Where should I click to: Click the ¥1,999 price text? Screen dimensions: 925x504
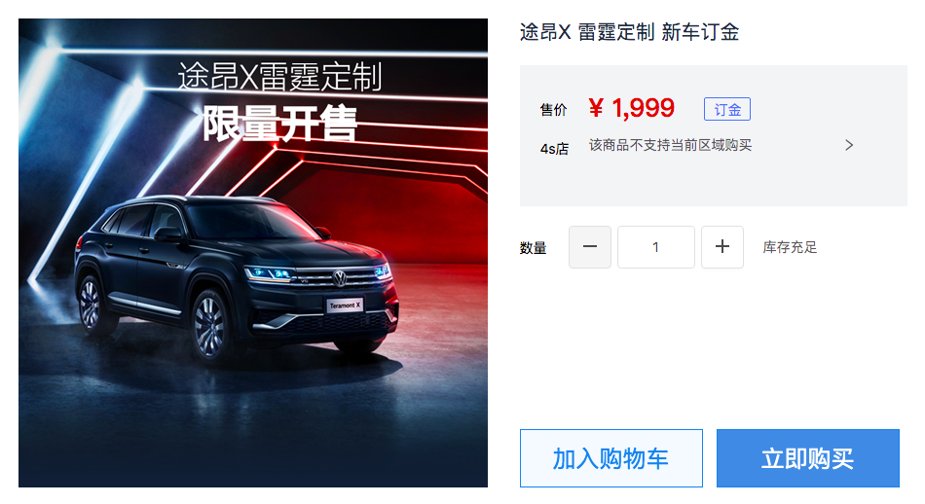631,108
